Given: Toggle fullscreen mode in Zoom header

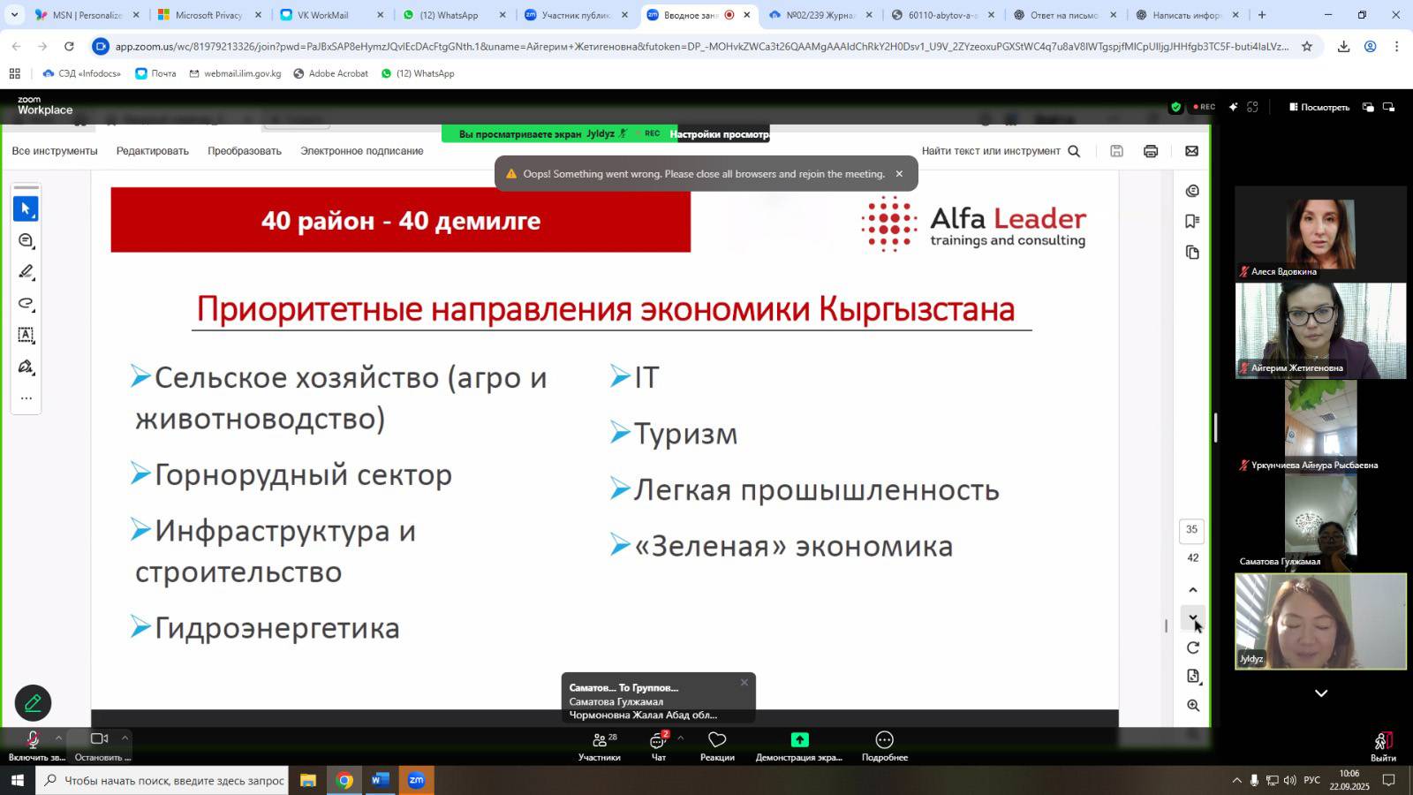Looking at the screenshot, I should [1252, 107].
